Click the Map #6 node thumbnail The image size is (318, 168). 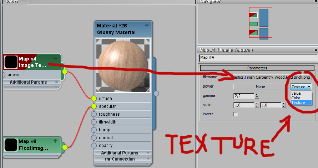[11, 145]
